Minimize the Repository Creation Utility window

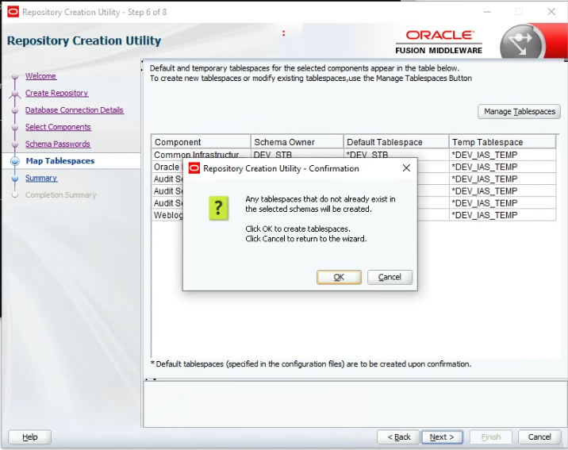(x=487, y=12)
